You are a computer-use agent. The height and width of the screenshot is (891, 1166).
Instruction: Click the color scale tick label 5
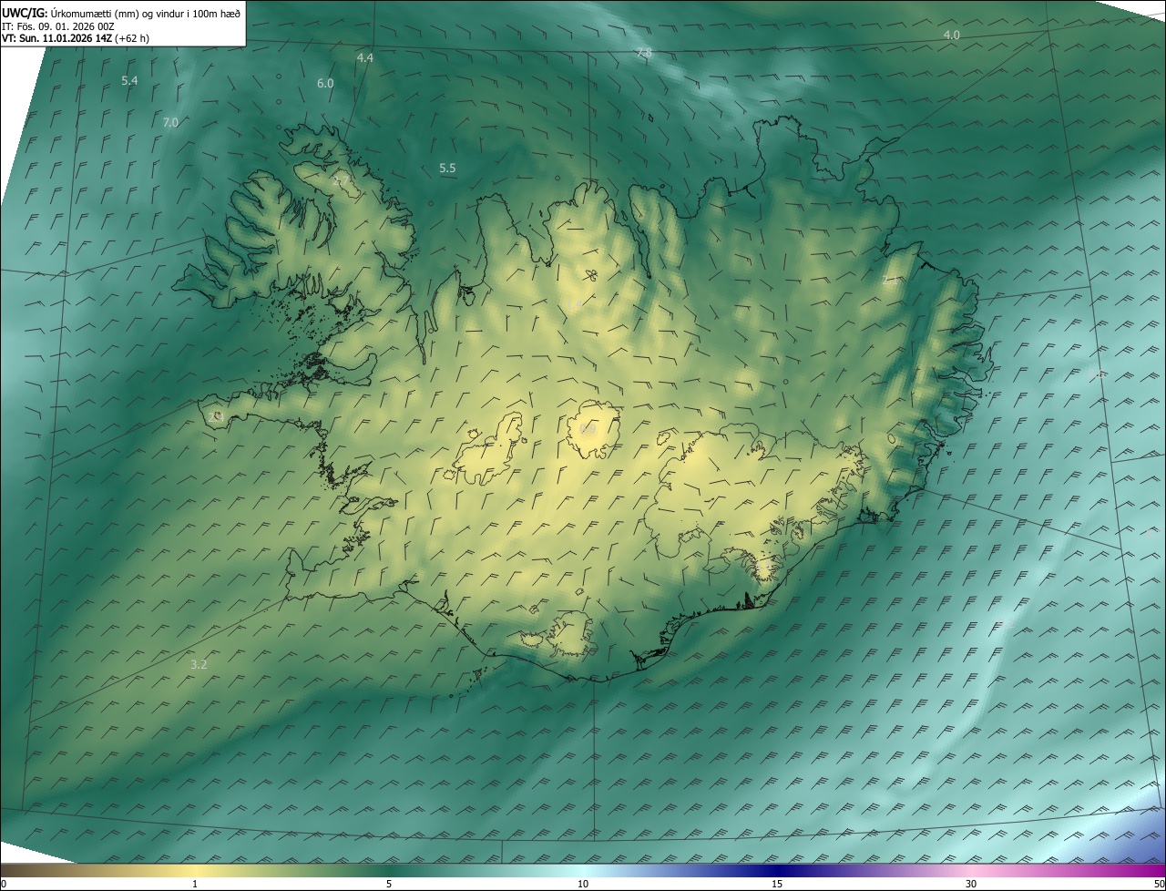[389, 885]
